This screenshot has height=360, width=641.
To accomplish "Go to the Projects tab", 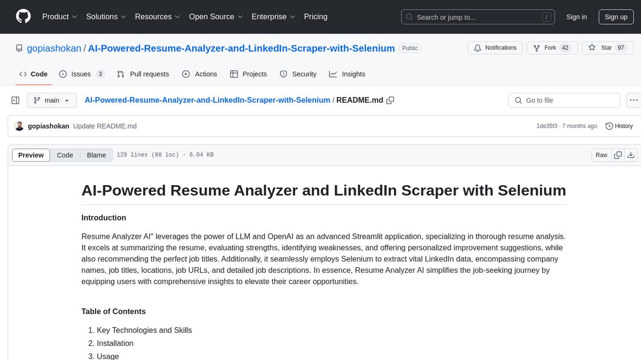I will pyautogui.click(x=248, y=74).
